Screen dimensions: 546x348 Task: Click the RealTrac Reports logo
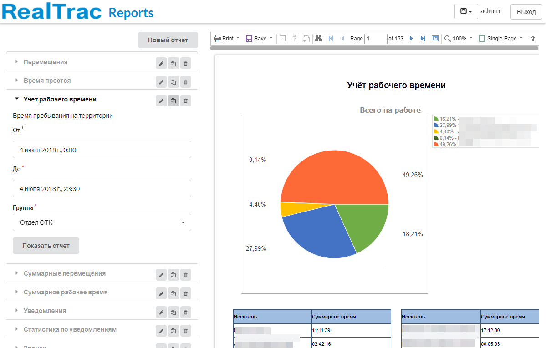click(78, 11)
